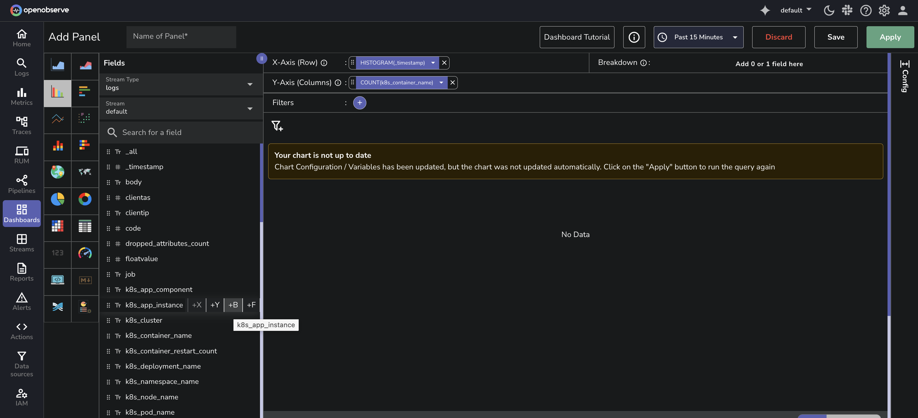Go to the Alerts section
Viewport: 918px width, 418px height.
22,301
